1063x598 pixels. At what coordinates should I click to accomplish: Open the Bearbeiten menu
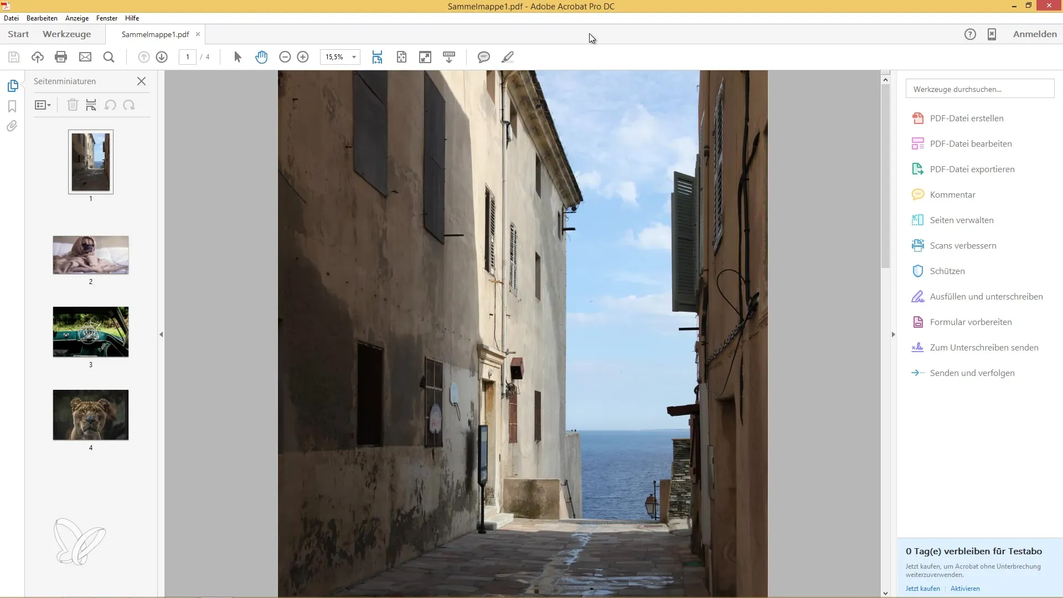point(42,18)
